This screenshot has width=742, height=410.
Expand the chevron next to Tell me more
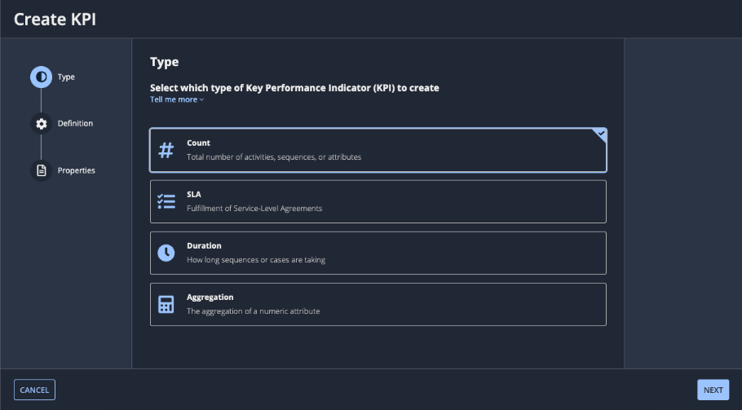point(201,100)
